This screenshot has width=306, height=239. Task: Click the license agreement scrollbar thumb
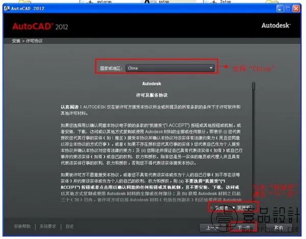pos(253,86)
